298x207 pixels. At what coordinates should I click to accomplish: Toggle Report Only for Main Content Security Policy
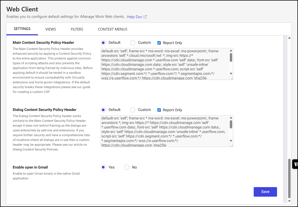[x=159, y=43]
